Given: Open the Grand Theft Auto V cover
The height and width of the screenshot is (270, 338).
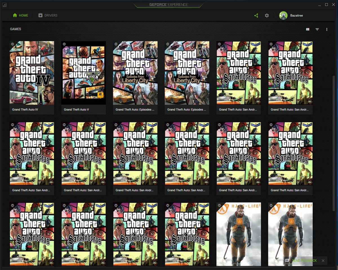Looking at the screenshot, I should click(84, 73).
